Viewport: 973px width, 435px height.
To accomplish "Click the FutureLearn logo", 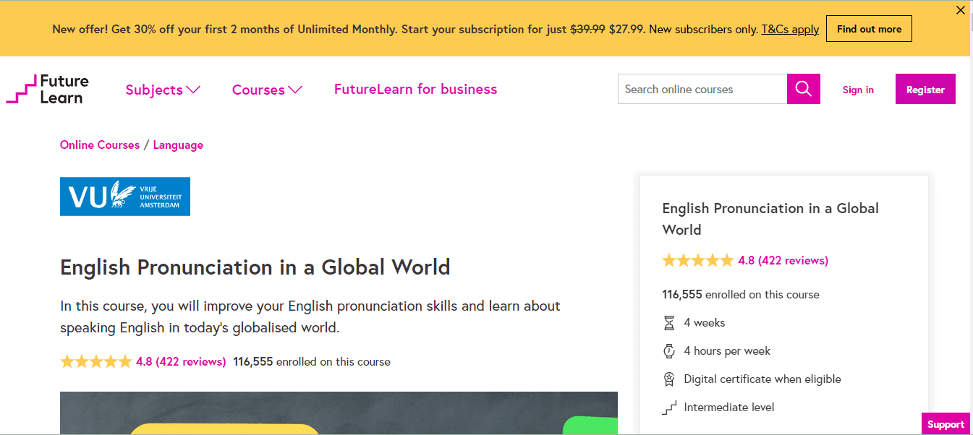I will 48,89.
